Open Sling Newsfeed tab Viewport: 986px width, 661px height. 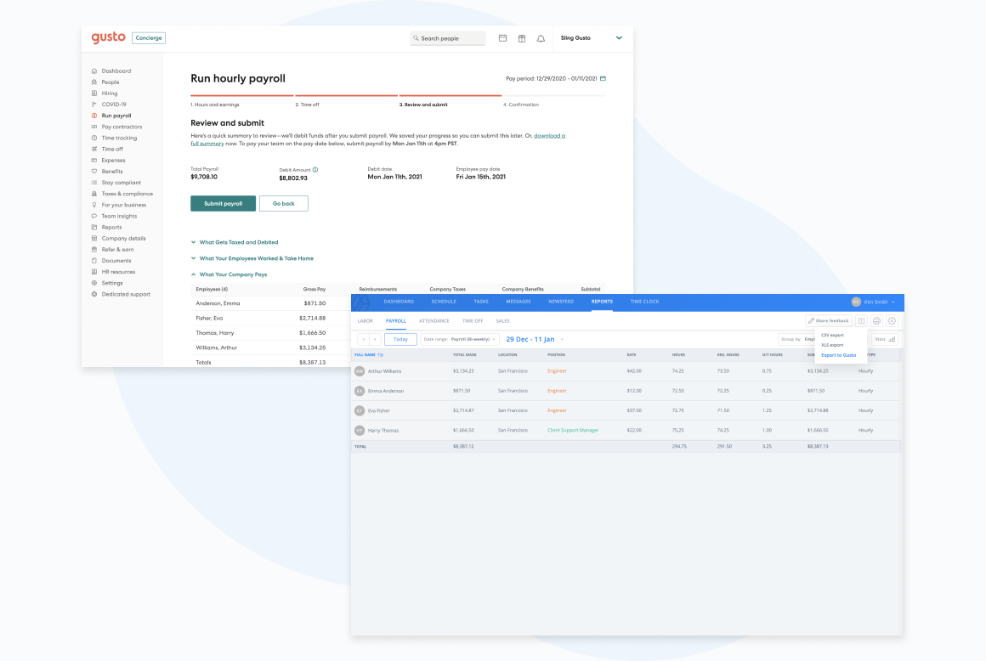coord(561,302)
